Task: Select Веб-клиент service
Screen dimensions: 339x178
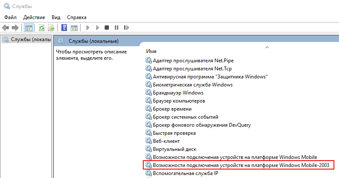Action: click(163, 141)
